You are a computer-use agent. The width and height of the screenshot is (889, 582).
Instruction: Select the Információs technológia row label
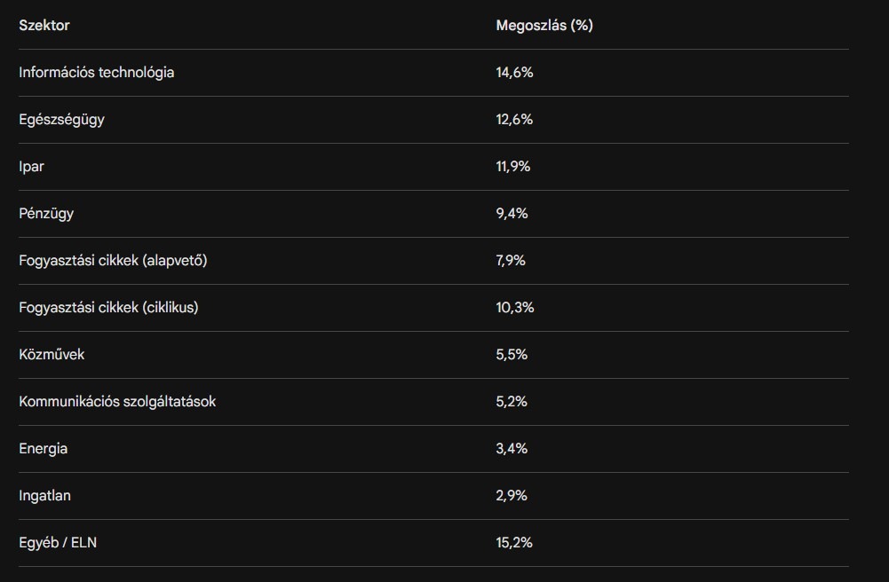(x=96, y=73)
